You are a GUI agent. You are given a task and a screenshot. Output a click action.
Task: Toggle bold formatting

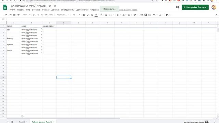tap(84, 15)
